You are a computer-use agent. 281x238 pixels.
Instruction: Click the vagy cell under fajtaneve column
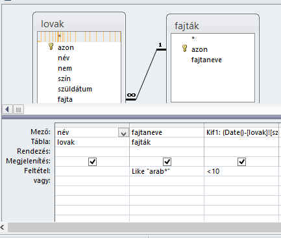(x=167, y=181)
